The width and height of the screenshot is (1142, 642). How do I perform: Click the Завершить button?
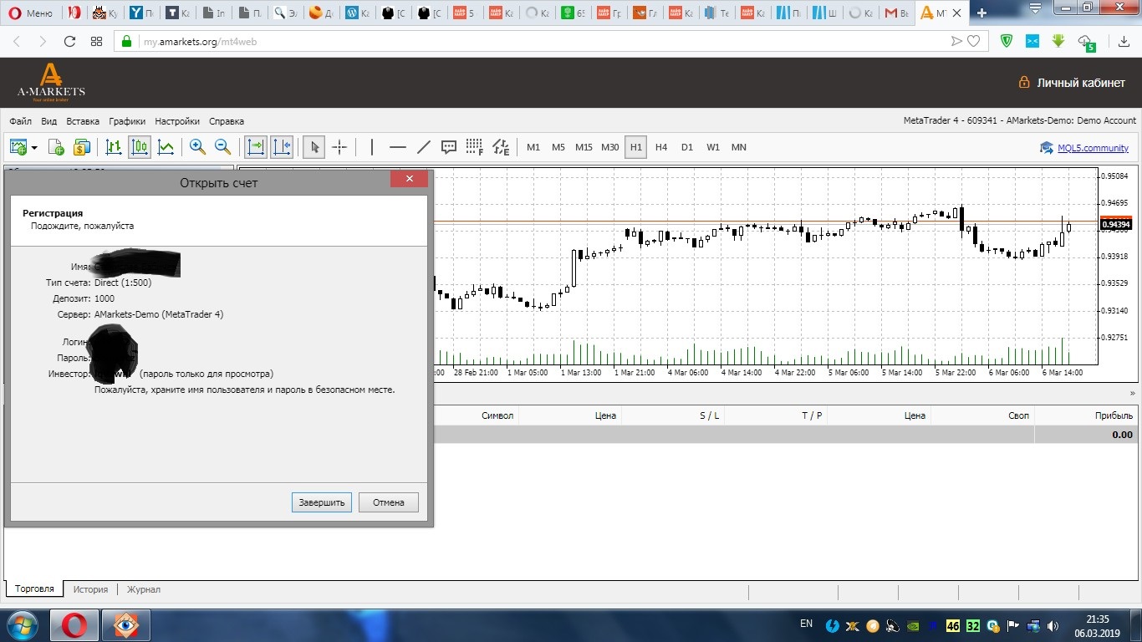pyautogui.click(x=322, y=502)
